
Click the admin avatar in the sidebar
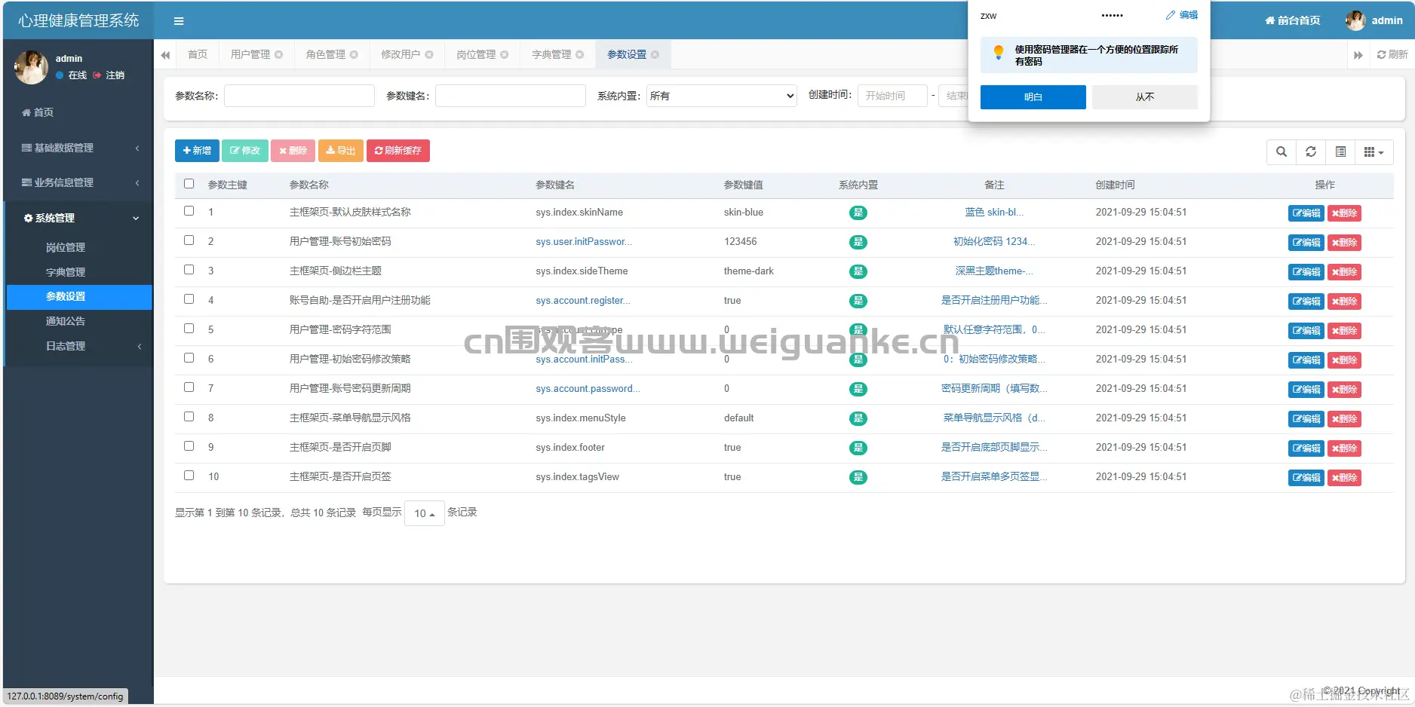point(31,67)
